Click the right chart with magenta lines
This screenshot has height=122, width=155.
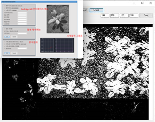(65, 45)
